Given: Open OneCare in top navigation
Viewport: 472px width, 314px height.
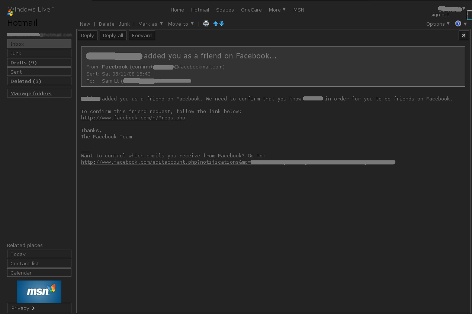Looking at the screenshot, I should pyautogui.click(x=251, y=10).
